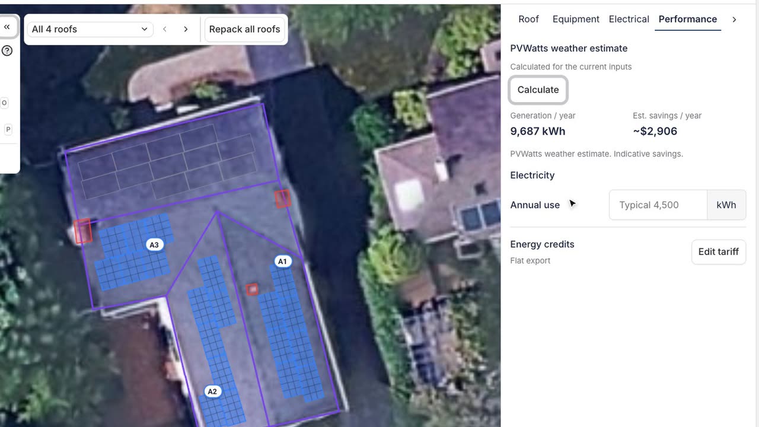Select the A2 roof label marker

212,391
